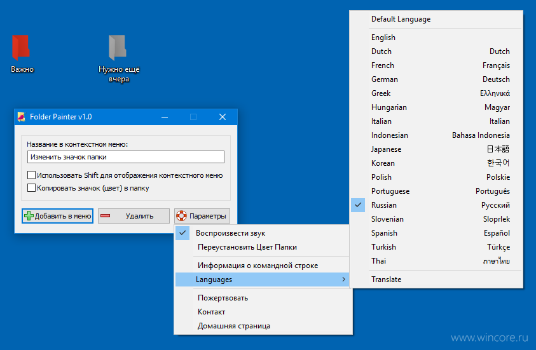Select Переустановить Цвет Папки menu item
Viewport: 536px width, 350px height.
coord(263,247)
